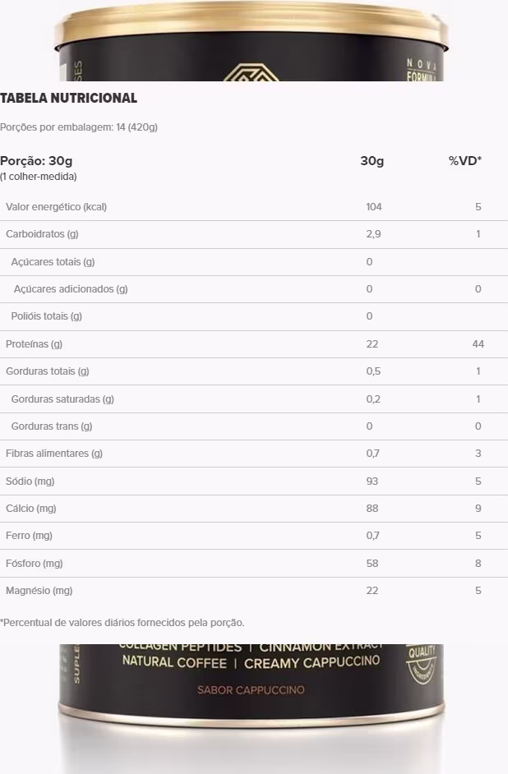508x774 pixels.
Task: Select the Porções por embalagem text
Action: tap(79, 127)
